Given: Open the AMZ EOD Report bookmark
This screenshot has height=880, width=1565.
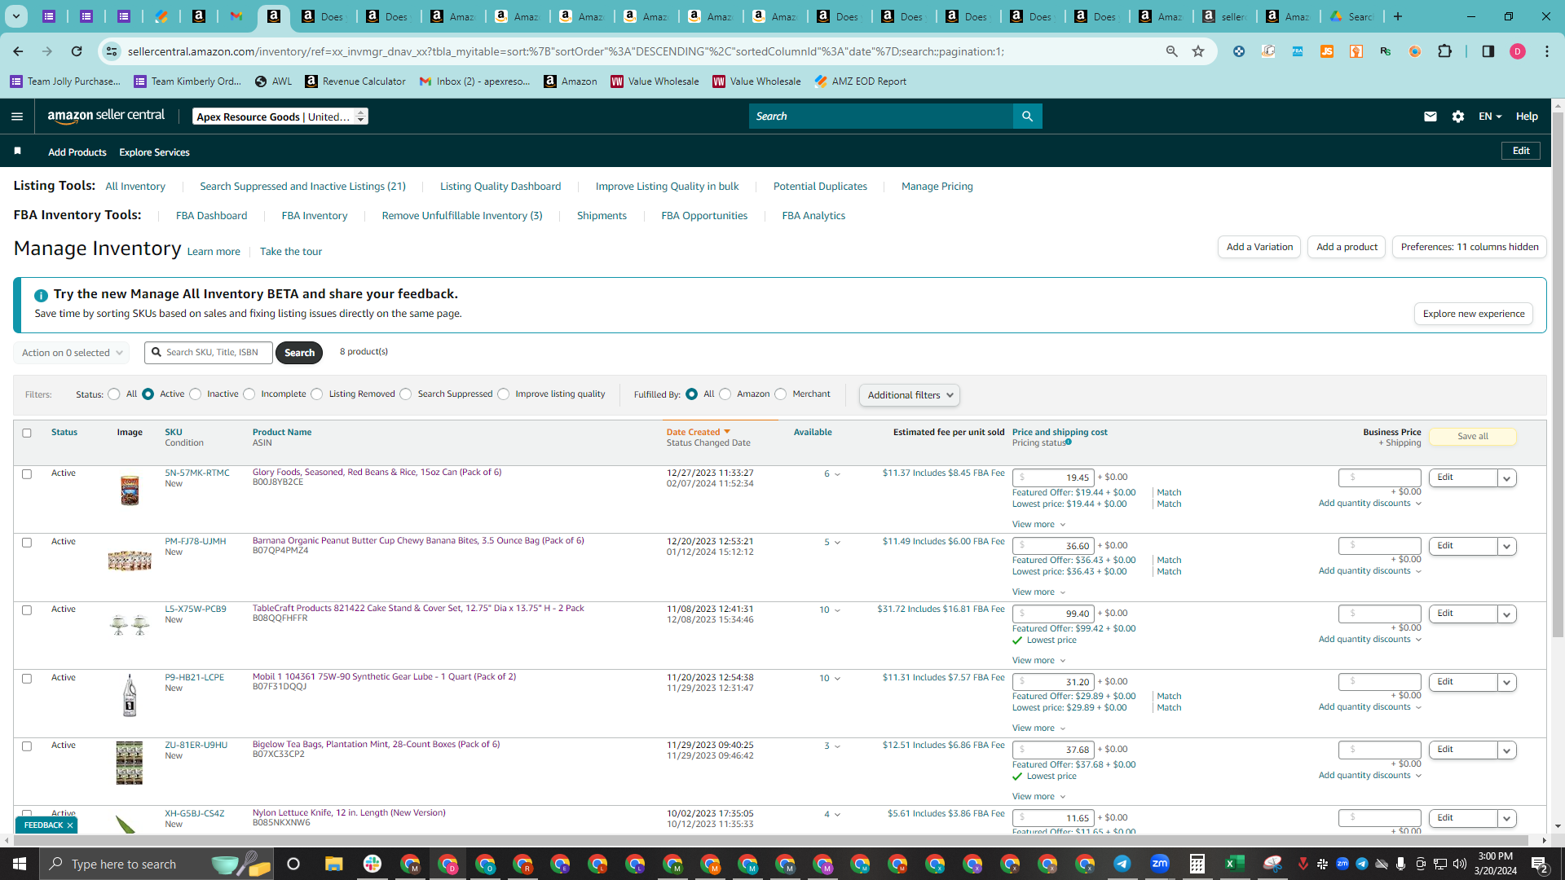Looking at the screenshot, I should point(860,81).
